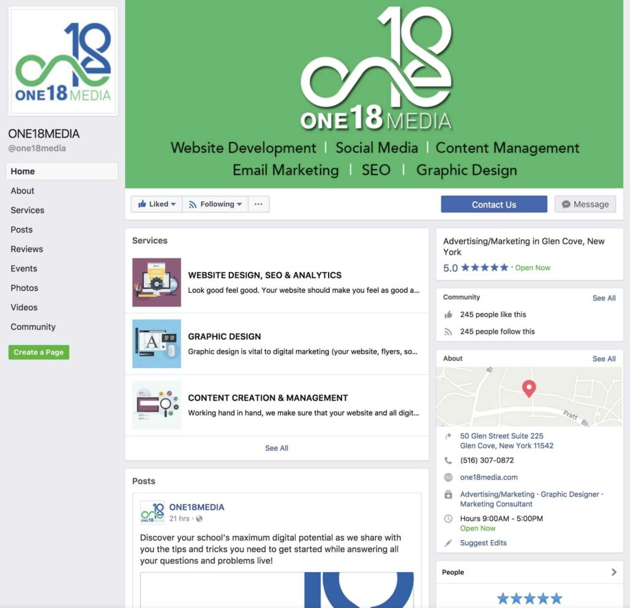This screenshot has width=630, height=608.
Task: Open the Liked dropdown
Action: (x=157, y=204)
